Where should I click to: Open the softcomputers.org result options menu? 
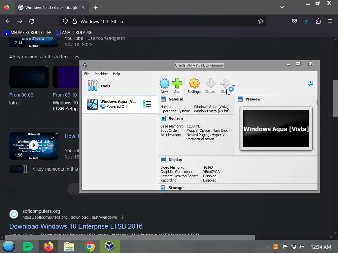123,217
